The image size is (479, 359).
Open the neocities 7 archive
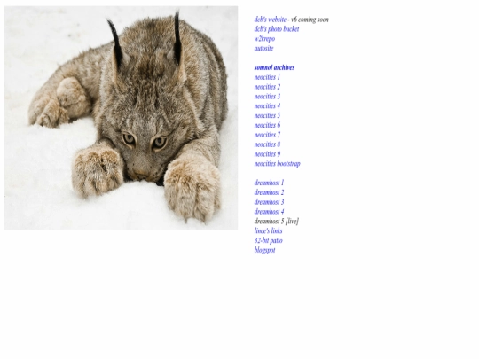267,135
